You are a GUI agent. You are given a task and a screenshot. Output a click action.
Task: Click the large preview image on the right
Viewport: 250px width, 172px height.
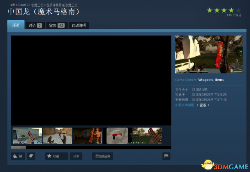[209, 54]
